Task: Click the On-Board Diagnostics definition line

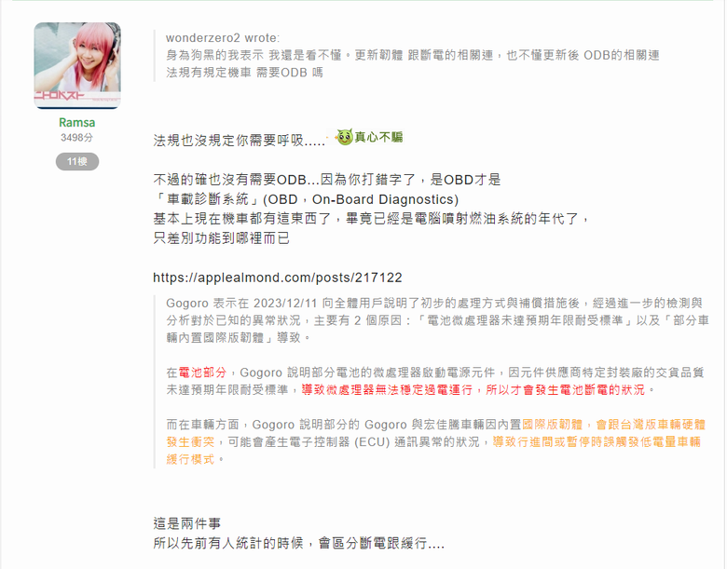Action: tap(306, 199)
